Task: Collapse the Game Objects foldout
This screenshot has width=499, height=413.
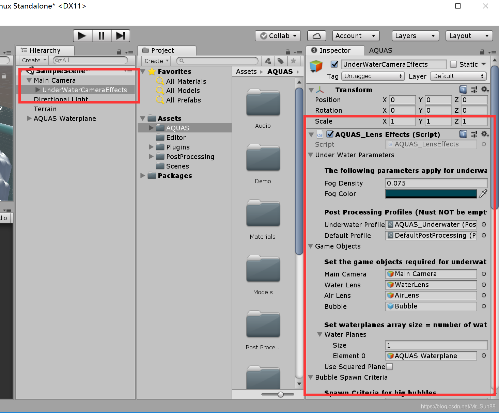Action: click(310, 246)
